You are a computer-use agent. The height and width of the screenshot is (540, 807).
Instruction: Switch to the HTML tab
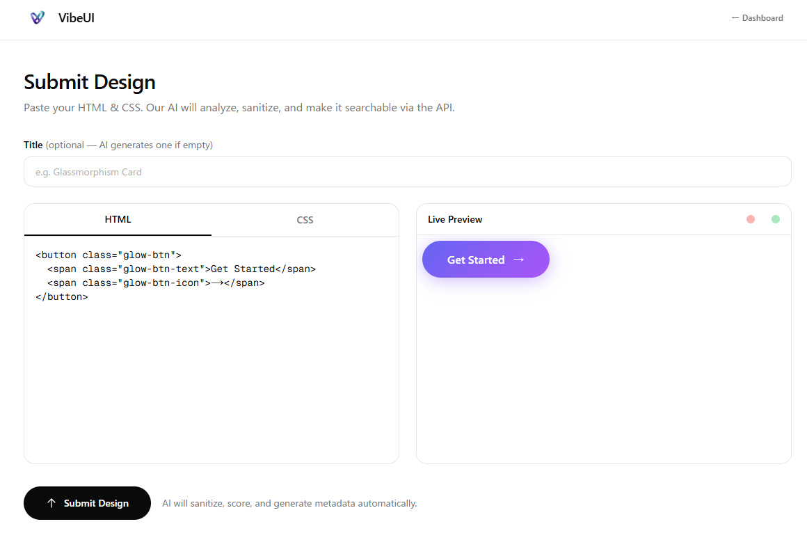pyautogui.click(x=118, y=220)
